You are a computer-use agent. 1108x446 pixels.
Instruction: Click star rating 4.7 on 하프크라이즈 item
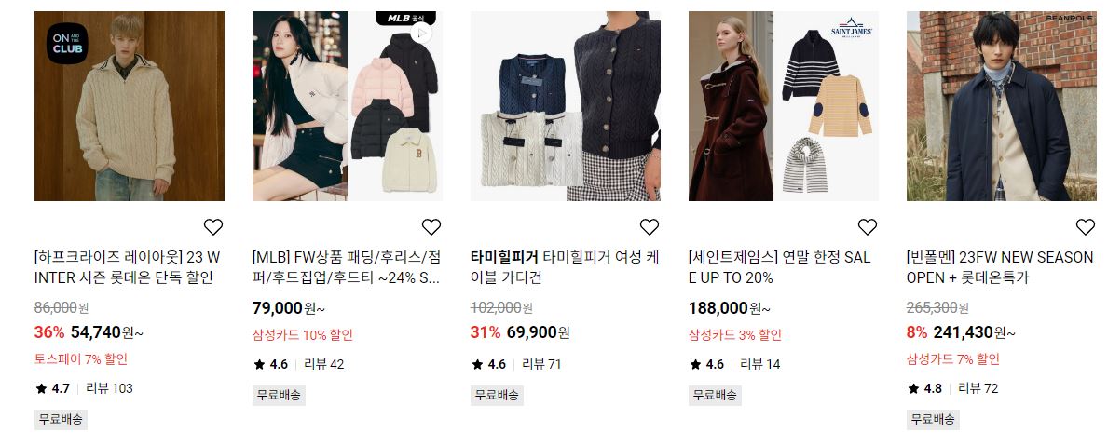(53, 388)
